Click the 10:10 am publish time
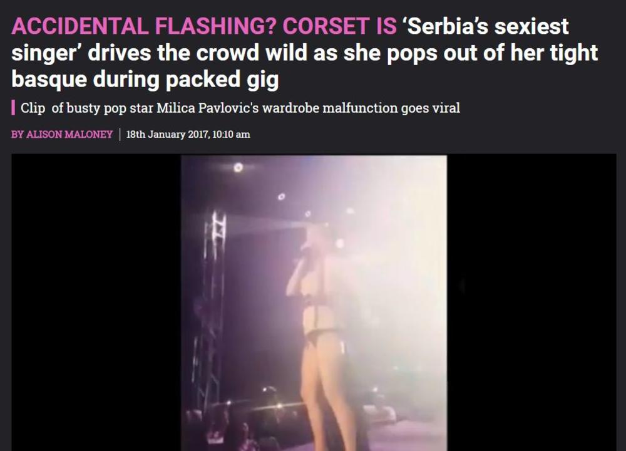 231,135
